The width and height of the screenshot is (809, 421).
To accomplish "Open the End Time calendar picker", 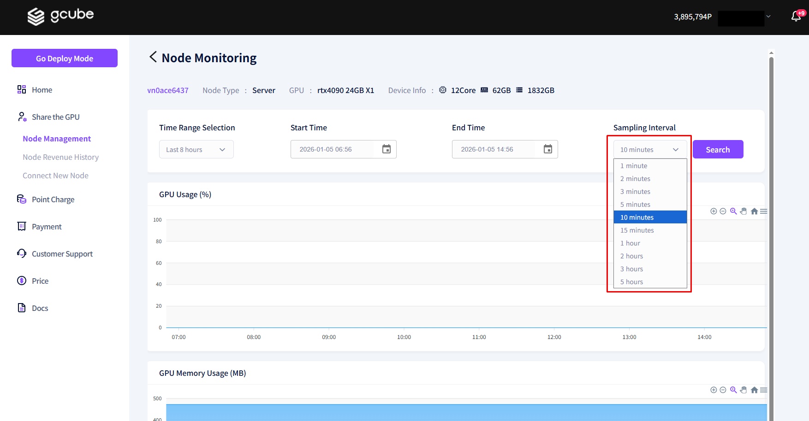I will (x=547, y=149).
